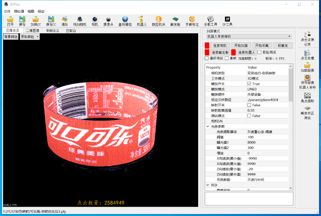Image resolution: width=321 pixels, height=216 pixels.
Task: Click the 保存图像 机器人坐标 icon
Action: pyautogui.click(x=307, y=82)
